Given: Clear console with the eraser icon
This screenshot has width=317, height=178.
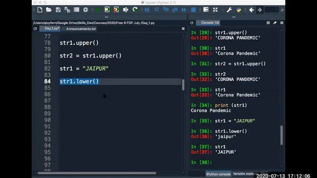Looking at the screenshot, I should 275,23.
